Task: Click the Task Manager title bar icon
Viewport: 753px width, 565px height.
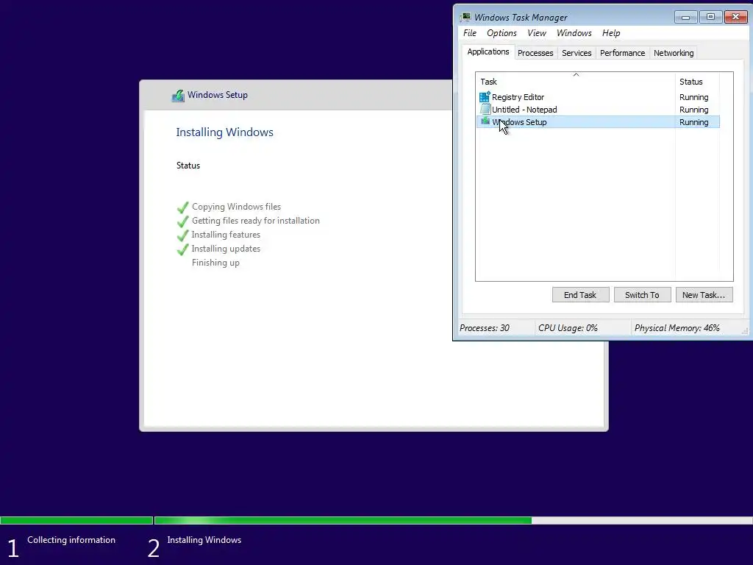Action: (x=465, y=18)
